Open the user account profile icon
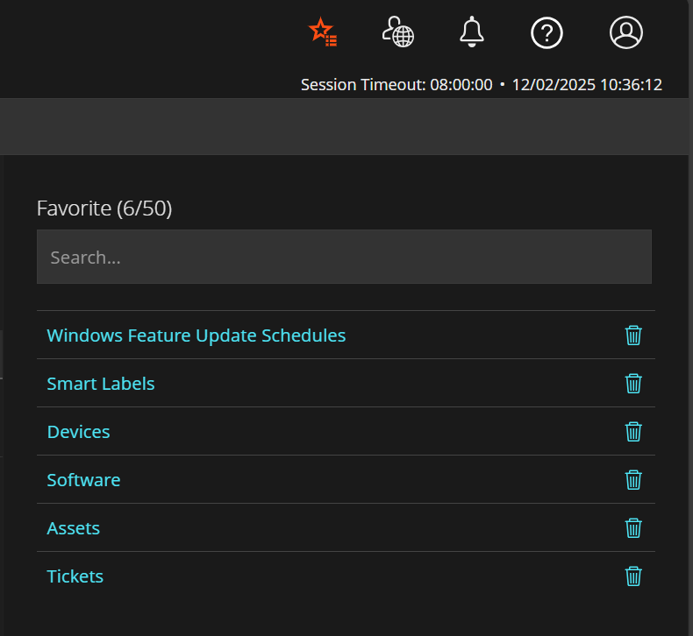This screenshot has height=636, width=693. pos(625,33)
